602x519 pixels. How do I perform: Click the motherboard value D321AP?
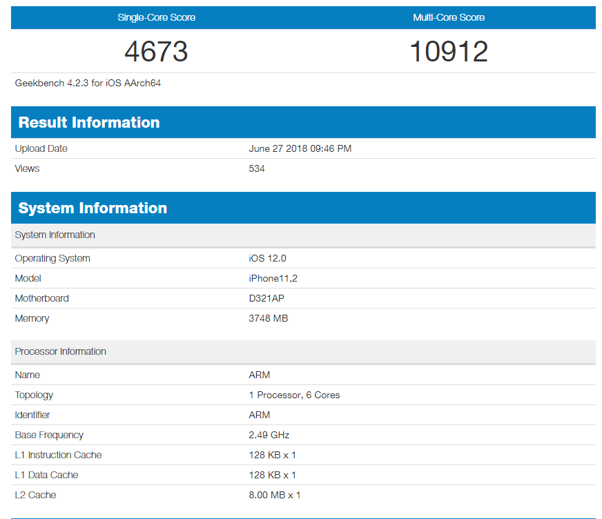coord(268,298)
